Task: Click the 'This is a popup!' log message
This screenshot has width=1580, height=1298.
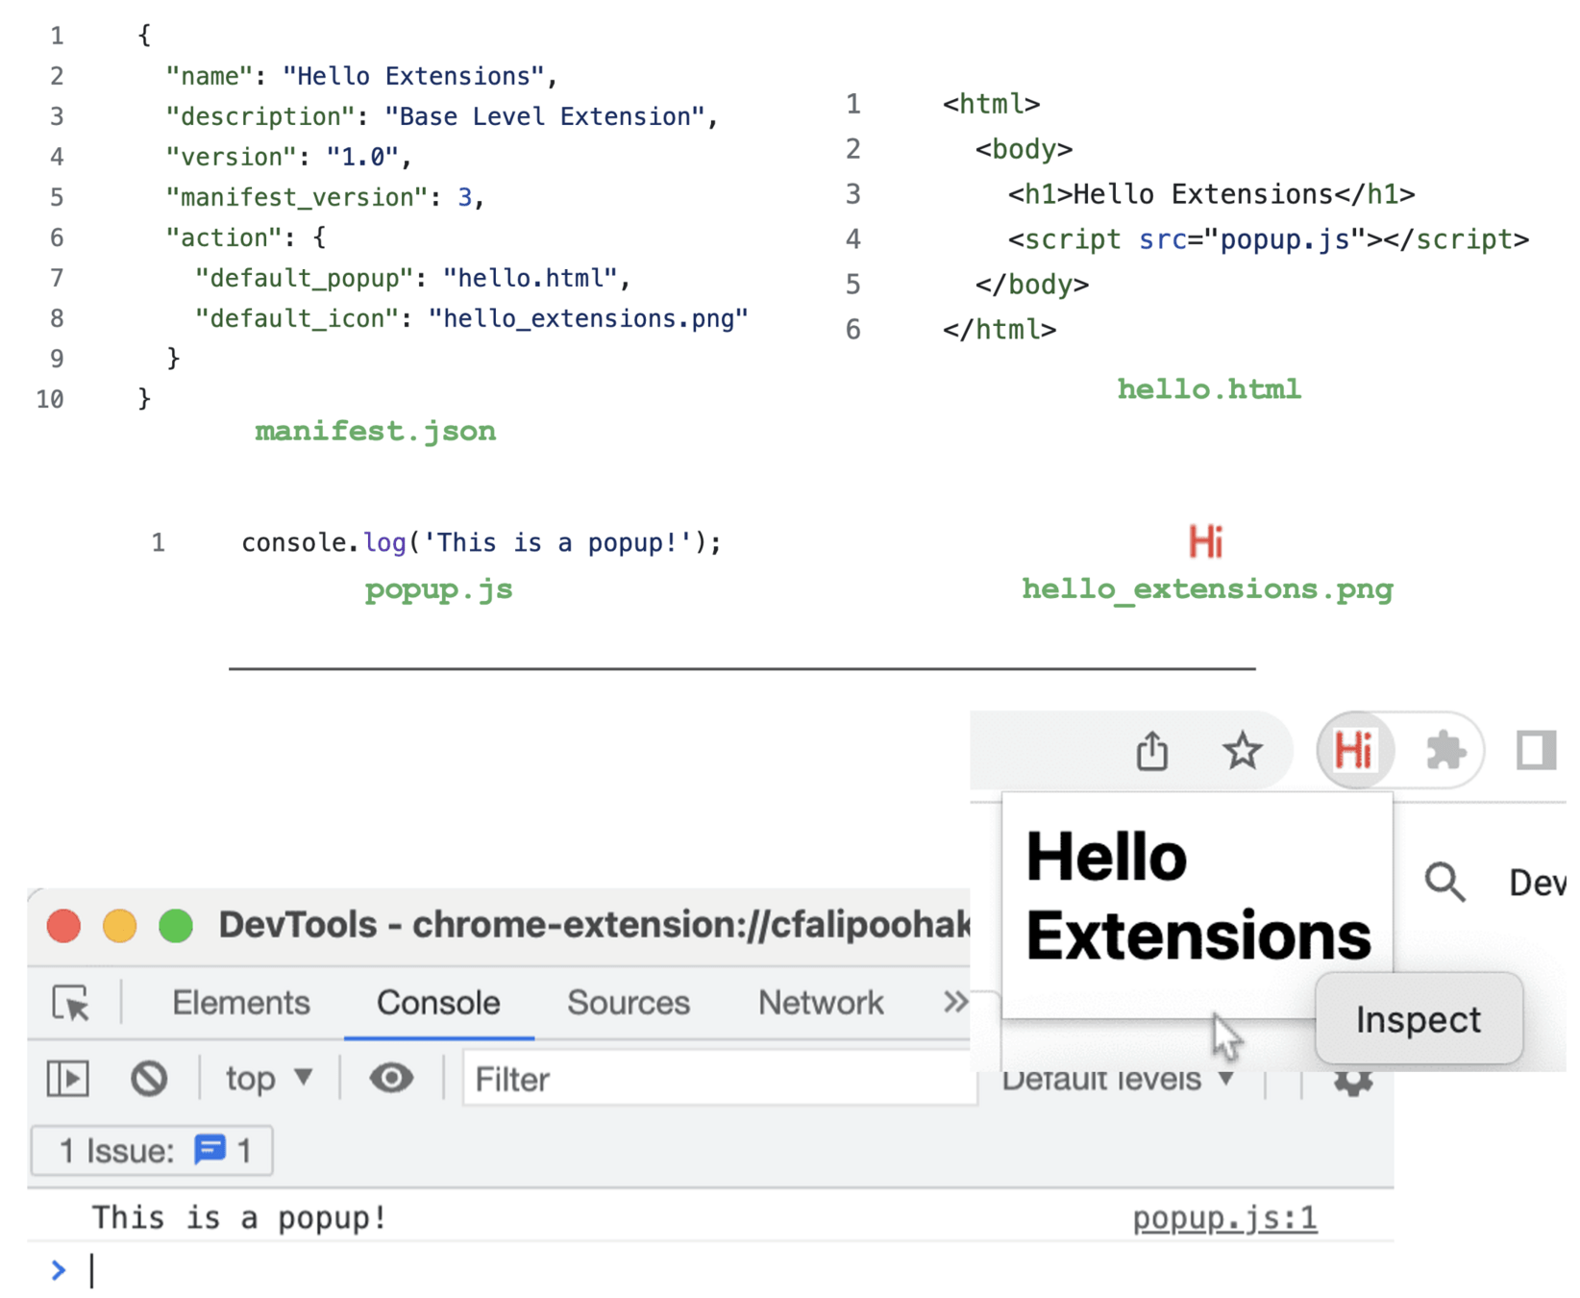Action: (239, 1218)
